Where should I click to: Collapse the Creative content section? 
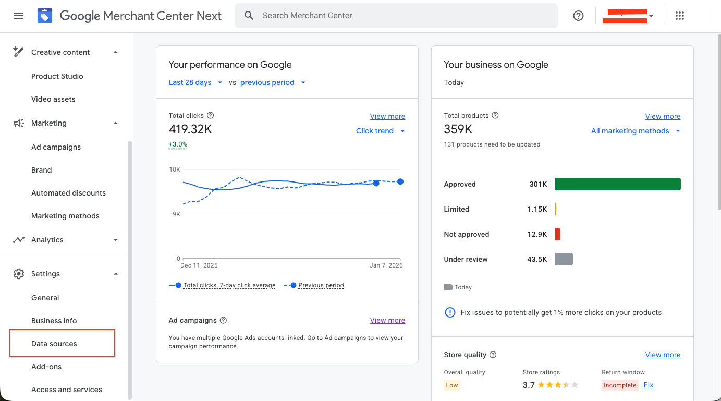pos(116,52)
